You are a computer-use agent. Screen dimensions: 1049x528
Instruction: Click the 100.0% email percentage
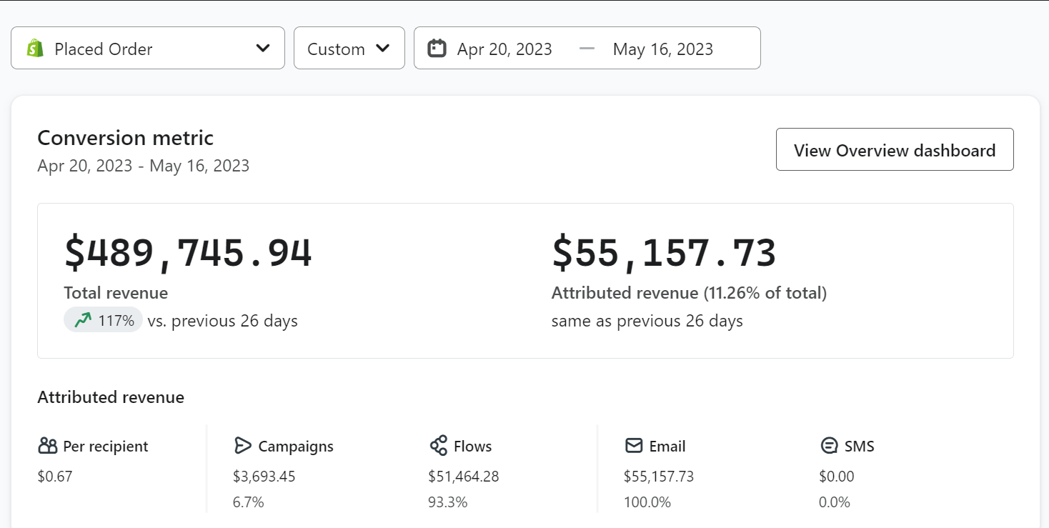coord(647,502)
